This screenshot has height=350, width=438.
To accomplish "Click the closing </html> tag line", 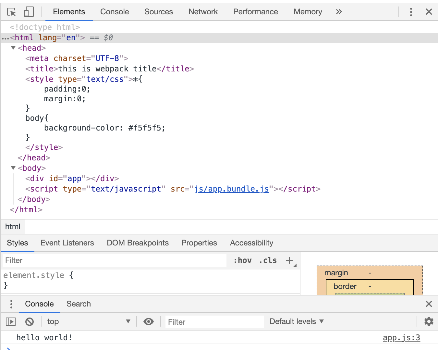I will 26,210.
